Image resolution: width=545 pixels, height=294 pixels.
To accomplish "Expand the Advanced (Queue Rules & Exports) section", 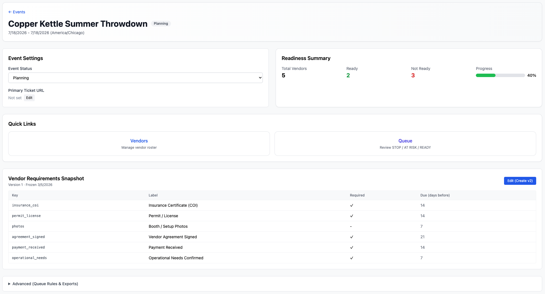I will click(45, 283).
